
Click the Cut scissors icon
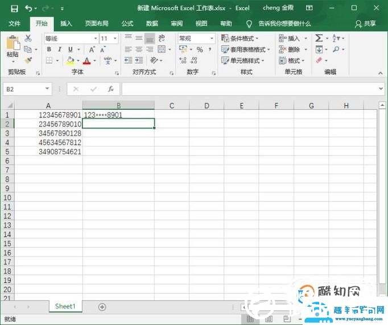tap(28, 38)
